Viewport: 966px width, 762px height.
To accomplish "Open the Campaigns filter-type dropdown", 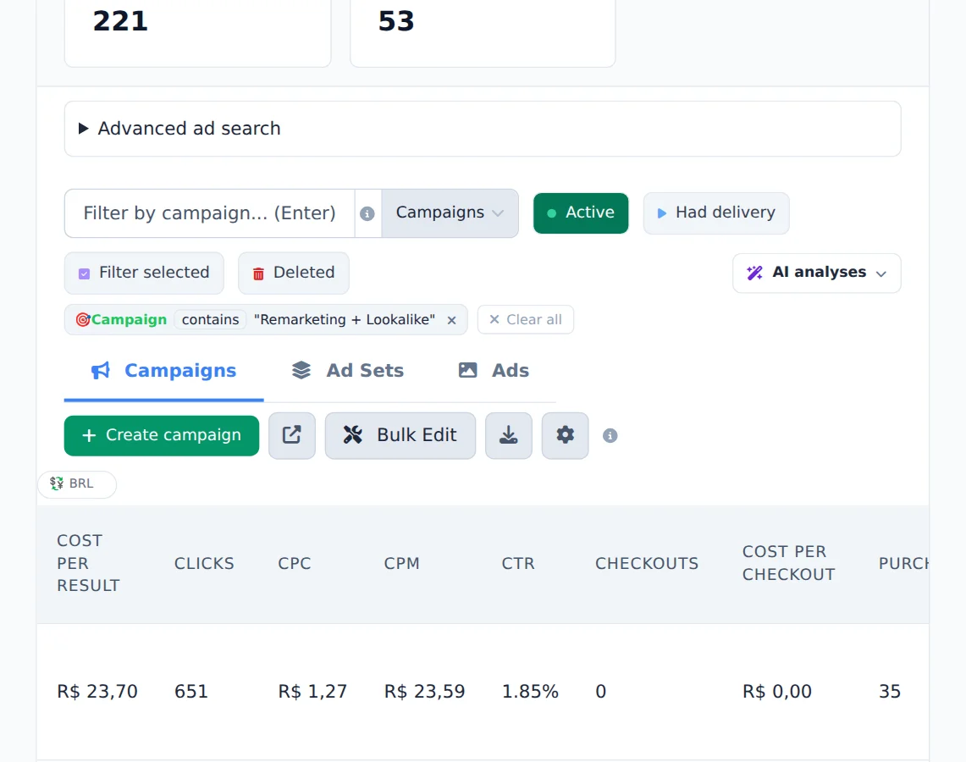I will coord(450,213).
